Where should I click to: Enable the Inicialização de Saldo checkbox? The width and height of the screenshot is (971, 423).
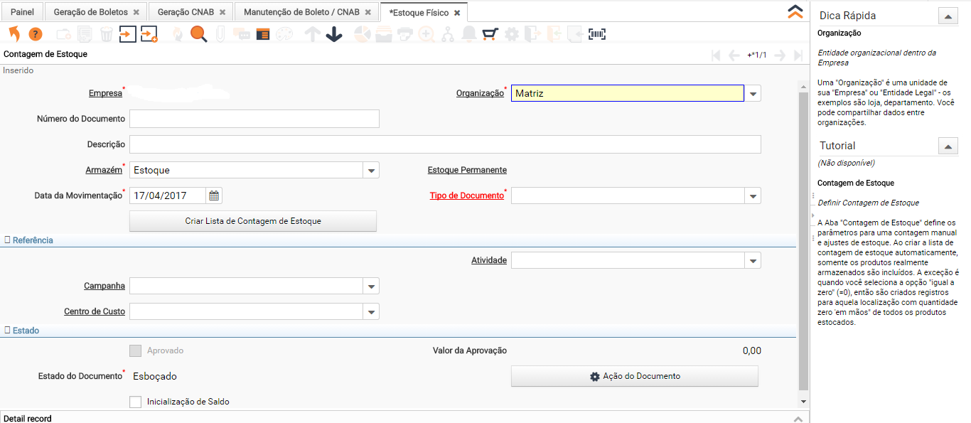pos(136,402)
